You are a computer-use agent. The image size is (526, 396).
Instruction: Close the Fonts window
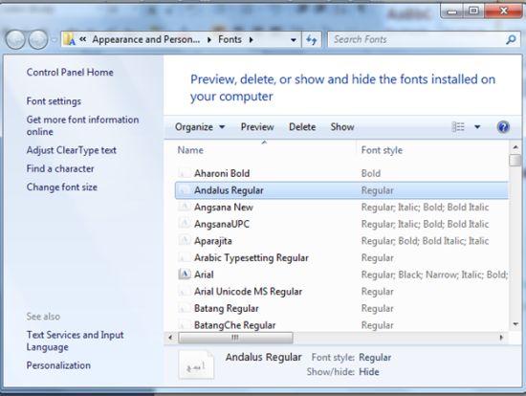(x=503, y=11)
